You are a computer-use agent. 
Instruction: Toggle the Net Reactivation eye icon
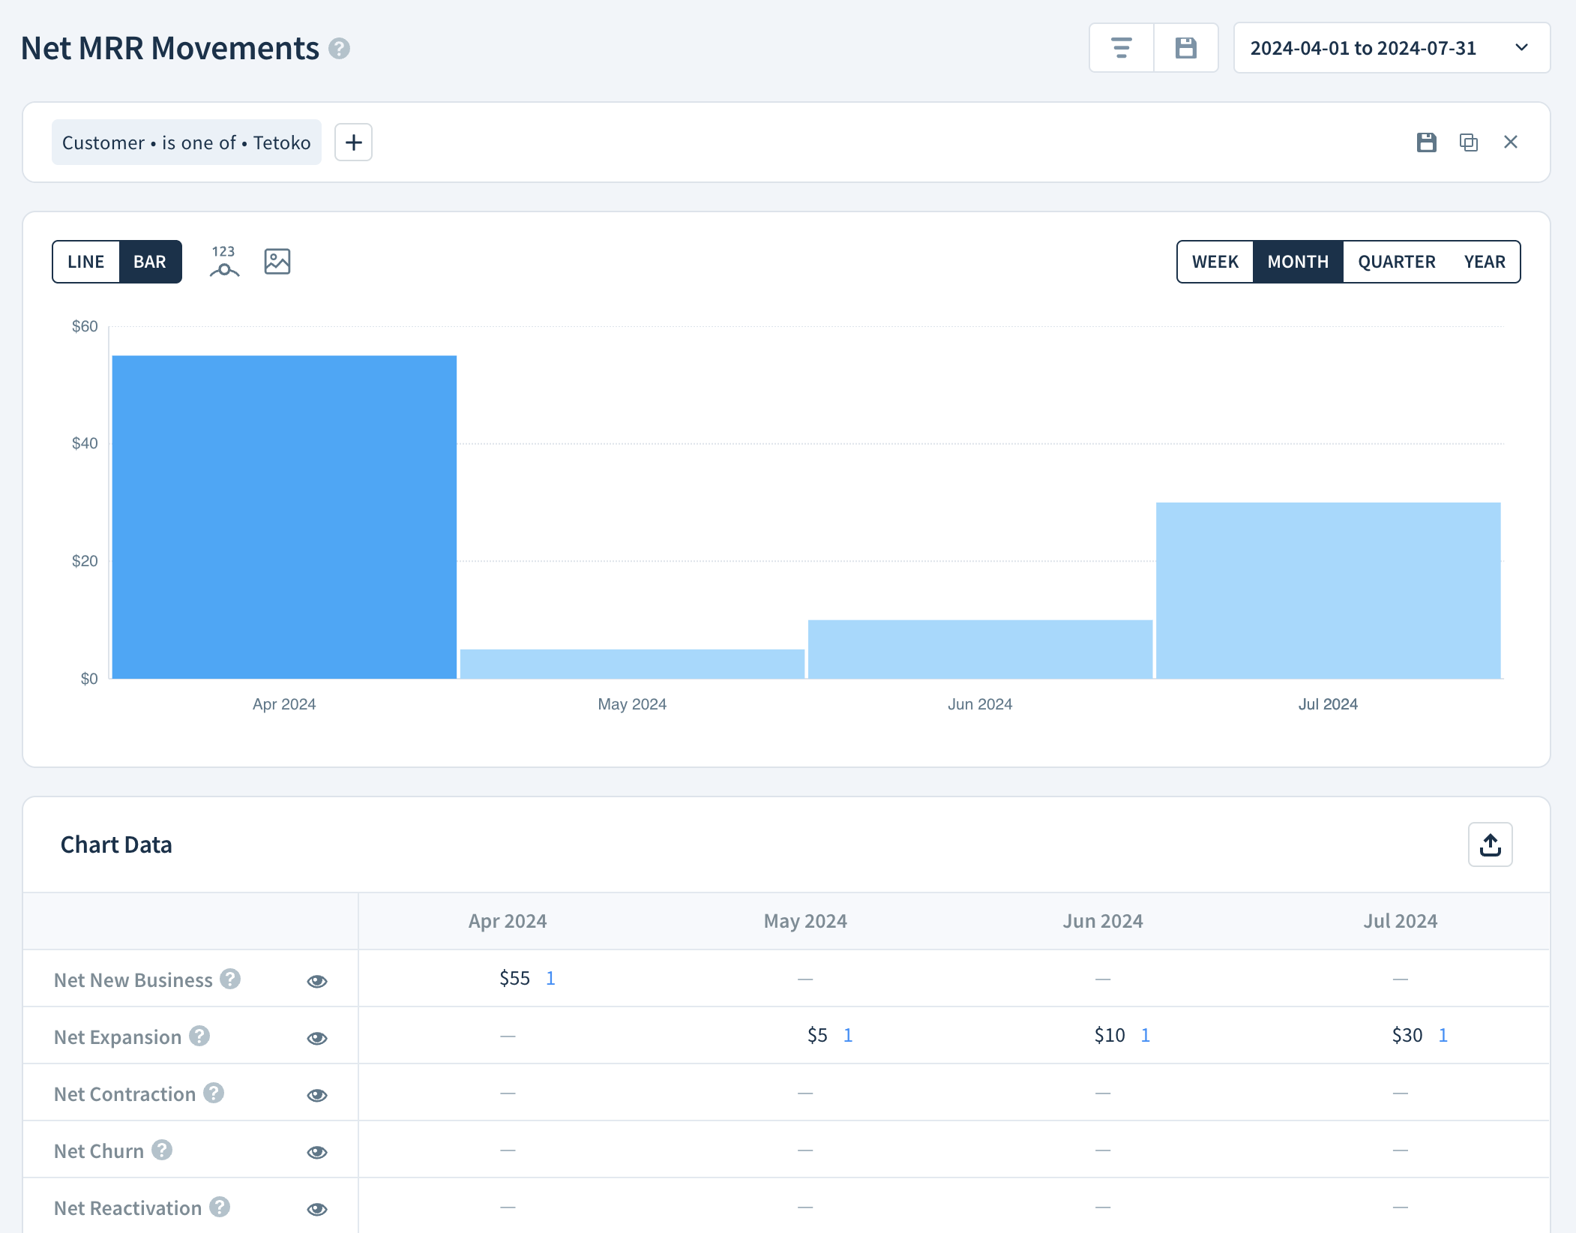tap(317, 1209)
